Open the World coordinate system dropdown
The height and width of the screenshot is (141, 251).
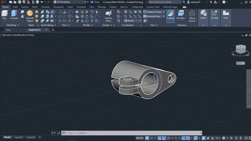click(x=133, y=21)
